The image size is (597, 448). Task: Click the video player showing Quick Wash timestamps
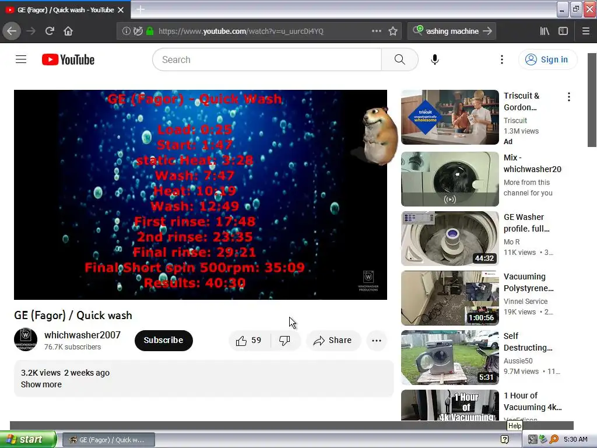pyautogui.click(x=201, y=195)
